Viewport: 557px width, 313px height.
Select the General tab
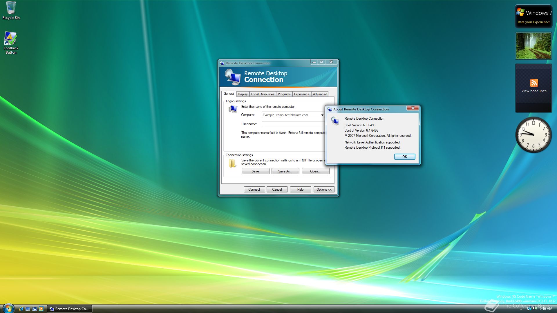tap(229, 94)
